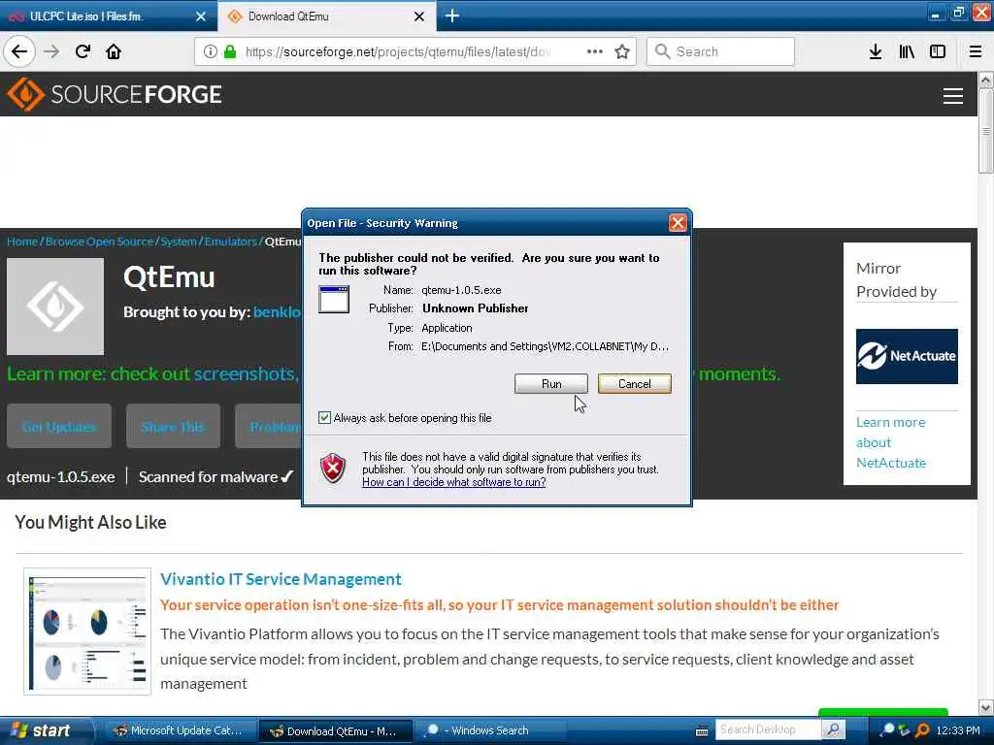Click the QtEmu project logo thumbnail
The image size is (994, 745).
55,306
